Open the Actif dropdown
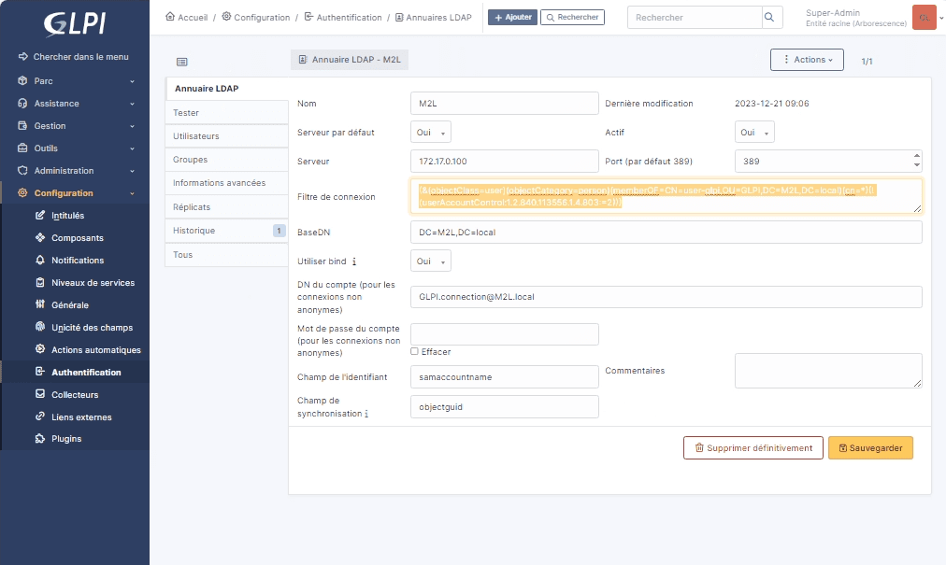This screenshot has width=946, height=565. (753, 133)
